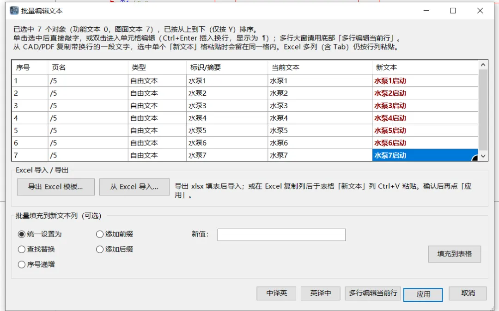This screenshot has width=499, height=311.
Task: Select the 统一设置为 radio option
Action: click(x=40, y=234)
